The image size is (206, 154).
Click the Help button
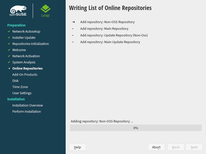click(x=78, y=147)
